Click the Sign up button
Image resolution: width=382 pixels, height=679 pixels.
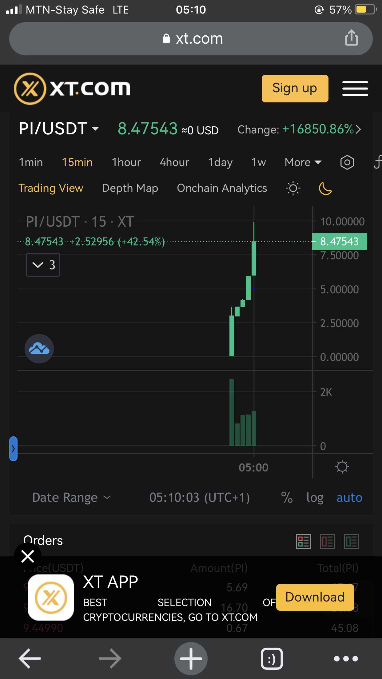coord(295,89)
